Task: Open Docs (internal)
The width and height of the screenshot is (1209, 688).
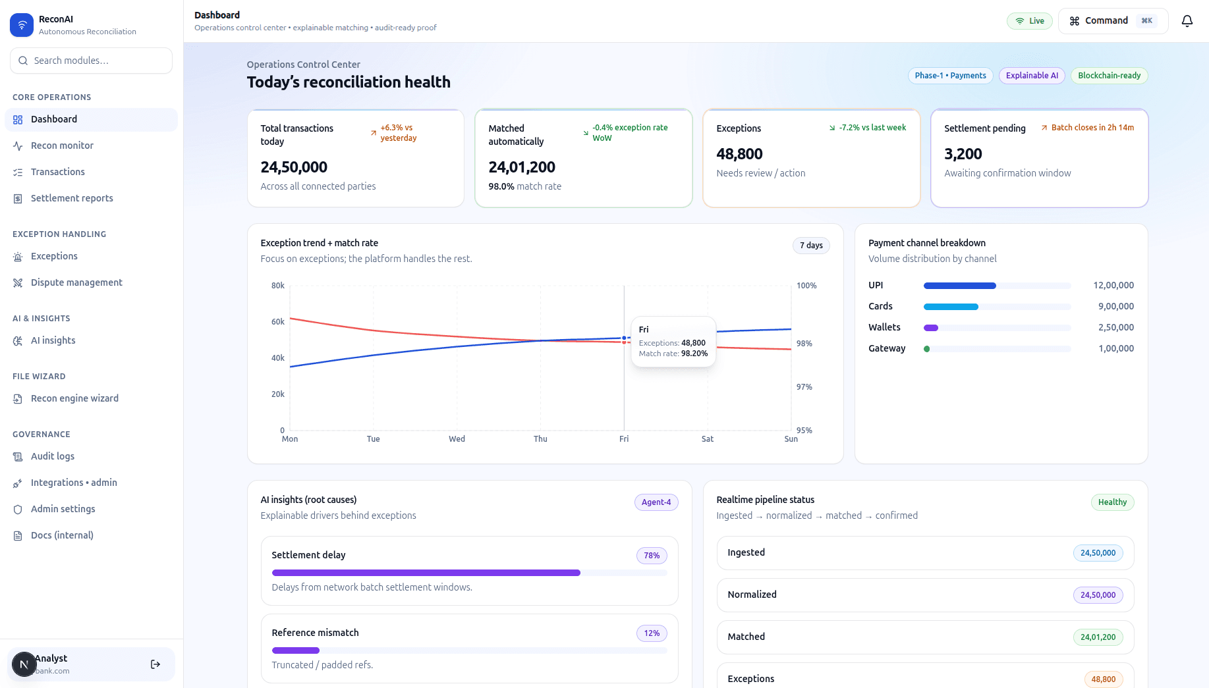Action: [91, 536]
